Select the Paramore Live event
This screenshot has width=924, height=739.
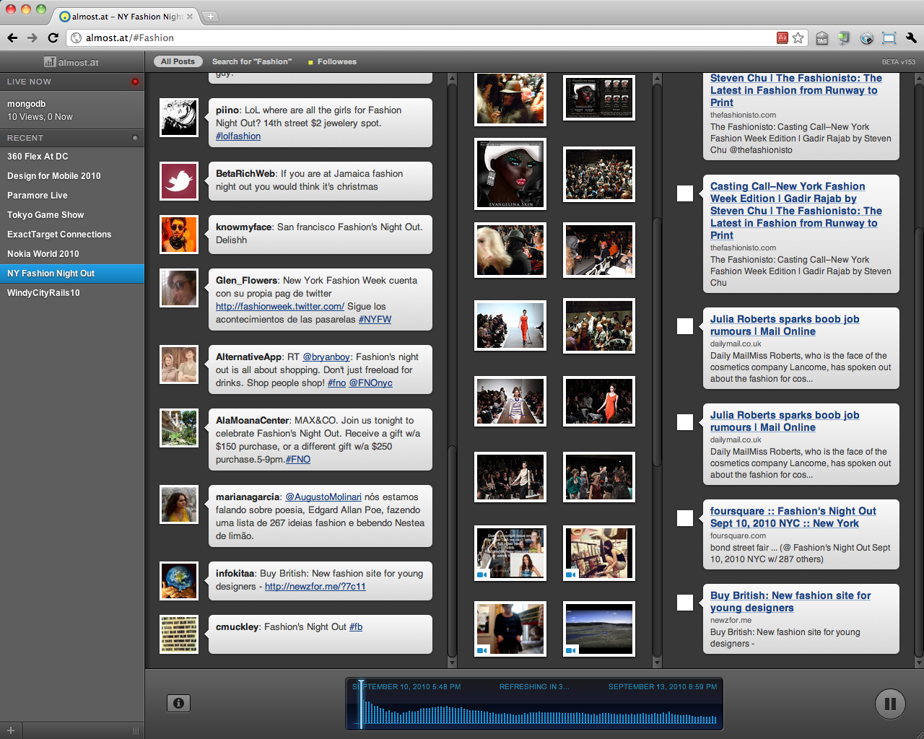72,196
